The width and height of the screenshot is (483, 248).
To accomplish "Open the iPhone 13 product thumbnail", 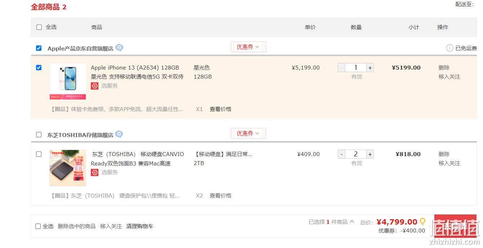I will (x=68, y=81).
